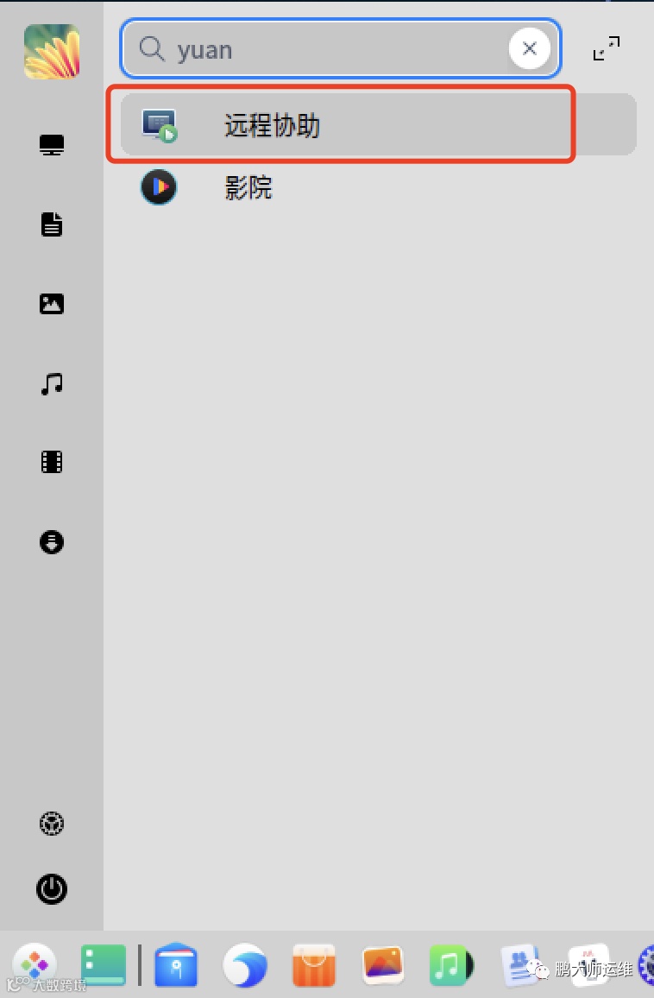The width and height of the screenshot is (654, 998).
Task: Open the orange App Store dock icon
Action: (x=314, y=965)
